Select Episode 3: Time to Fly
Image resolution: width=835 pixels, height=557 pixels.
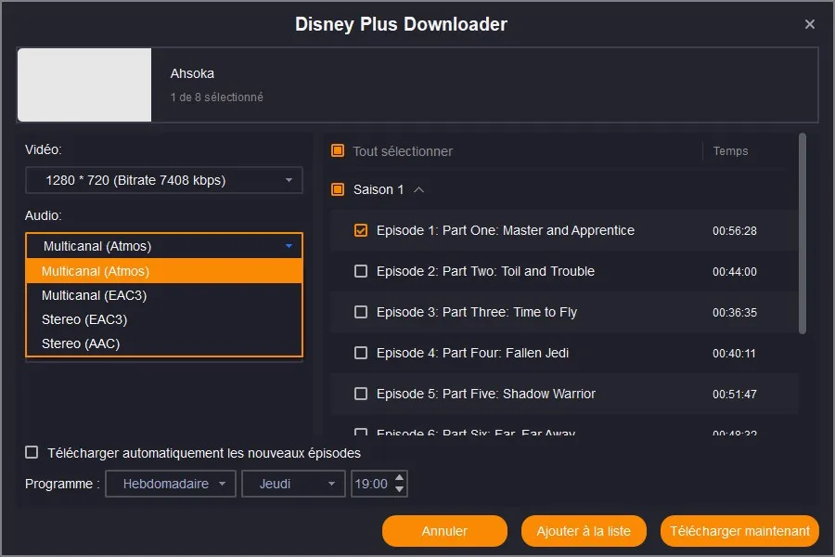coord(360,312)
